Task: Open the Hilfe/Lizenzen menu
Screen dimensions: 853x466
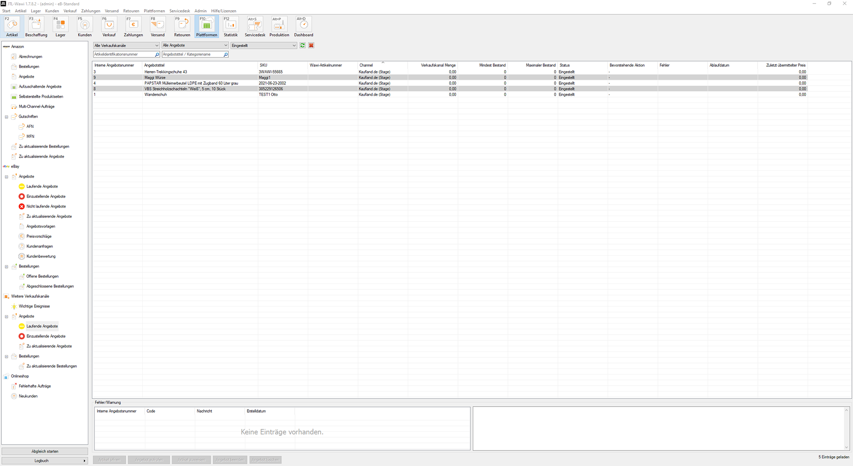Action: pyautogui.click(x=223, y=11)
